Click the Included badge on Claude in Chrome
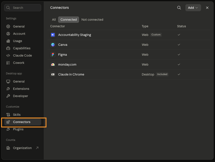This screenshot has height=162, width=215. point(162,74)
